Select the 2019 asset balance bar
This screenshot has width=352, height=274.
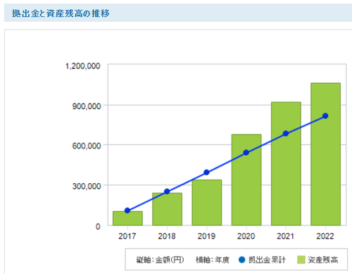click(207, 203)
